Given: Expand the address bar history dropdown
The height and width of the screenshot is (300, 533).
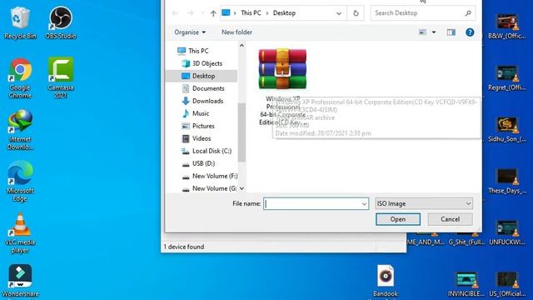Looking at the screenshot, I should [339, 13].
